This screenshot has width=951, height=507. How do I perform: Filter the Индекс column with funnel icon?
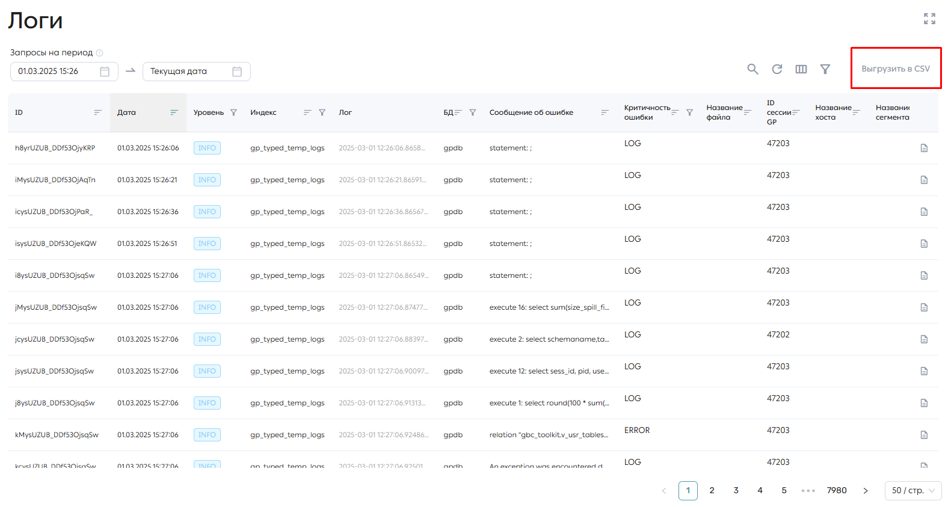[322, 112]
